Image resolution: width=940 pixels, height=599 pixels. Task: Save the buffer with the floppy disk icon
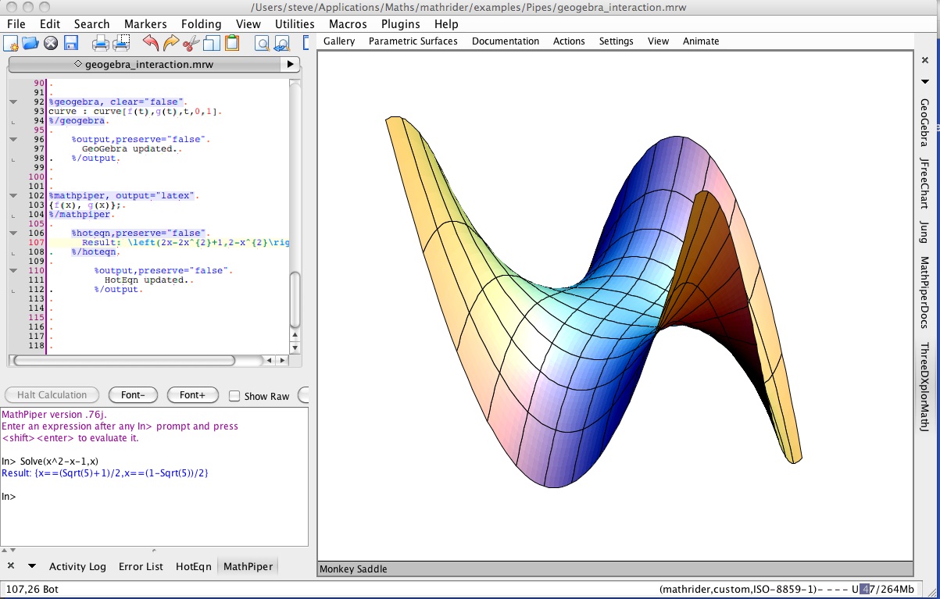click(x=71, y=43)
